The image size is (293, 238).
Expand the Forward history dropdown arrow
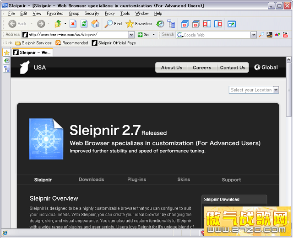click(x=49, y=23)
